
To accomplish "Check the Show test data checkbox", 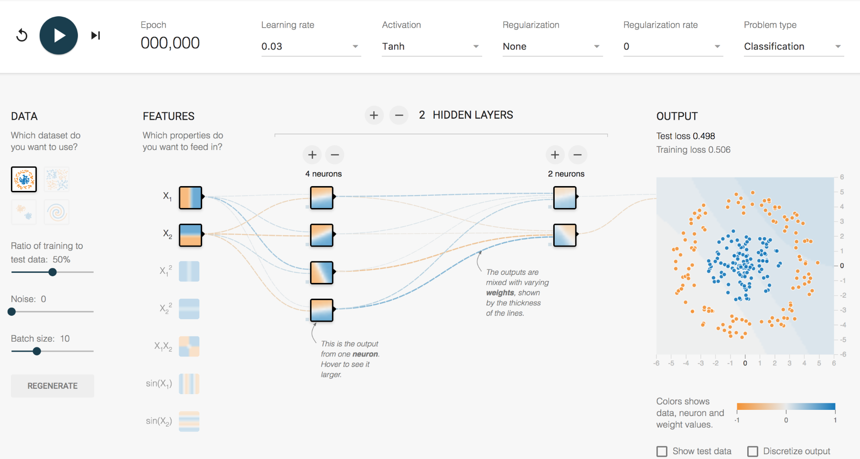I will click(662, 451).
